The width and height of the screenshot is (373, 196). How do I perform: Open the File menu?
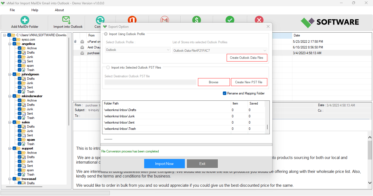click(12, 10)
